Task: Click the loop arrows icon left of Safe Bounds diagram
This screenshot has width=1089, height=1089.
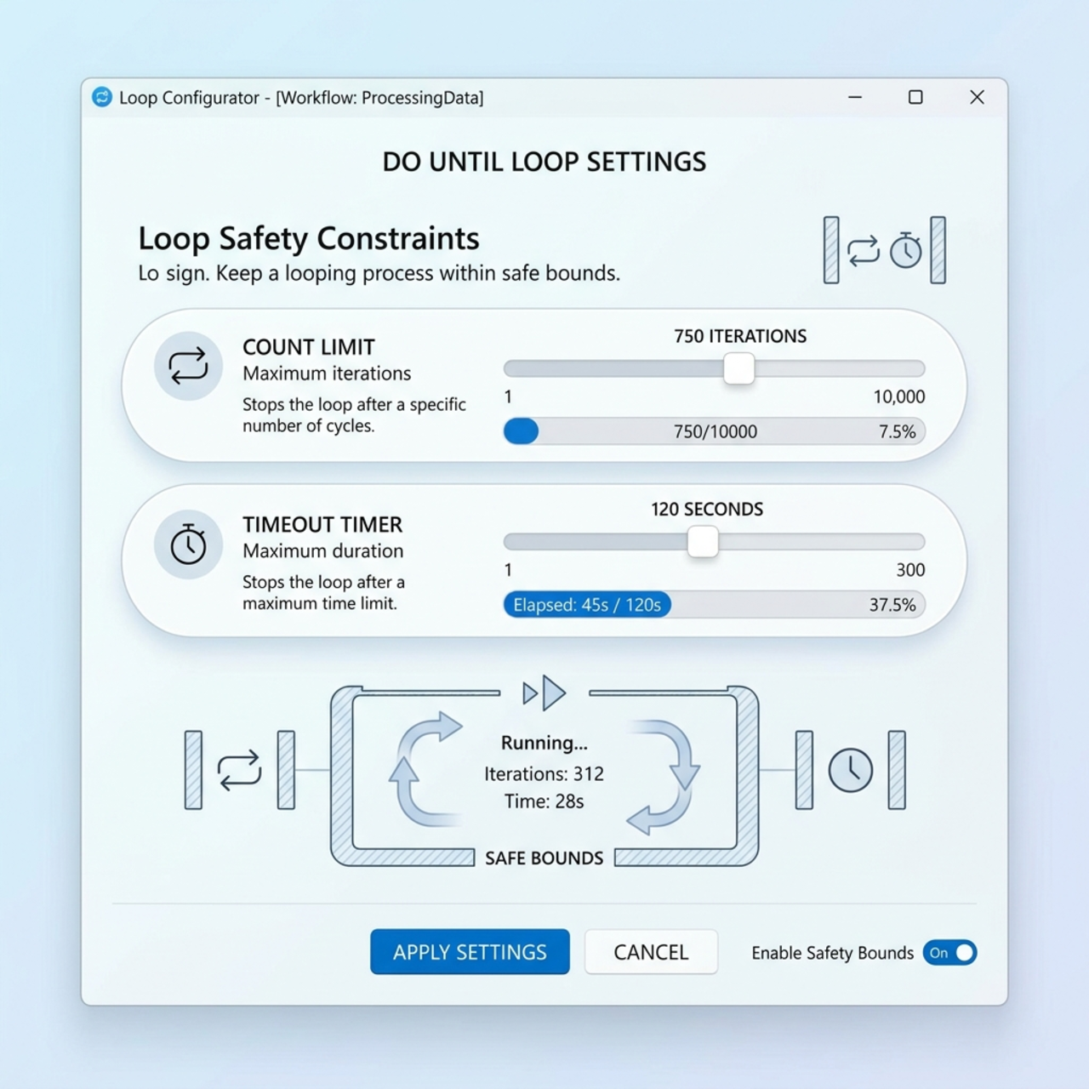Action: 239,770
